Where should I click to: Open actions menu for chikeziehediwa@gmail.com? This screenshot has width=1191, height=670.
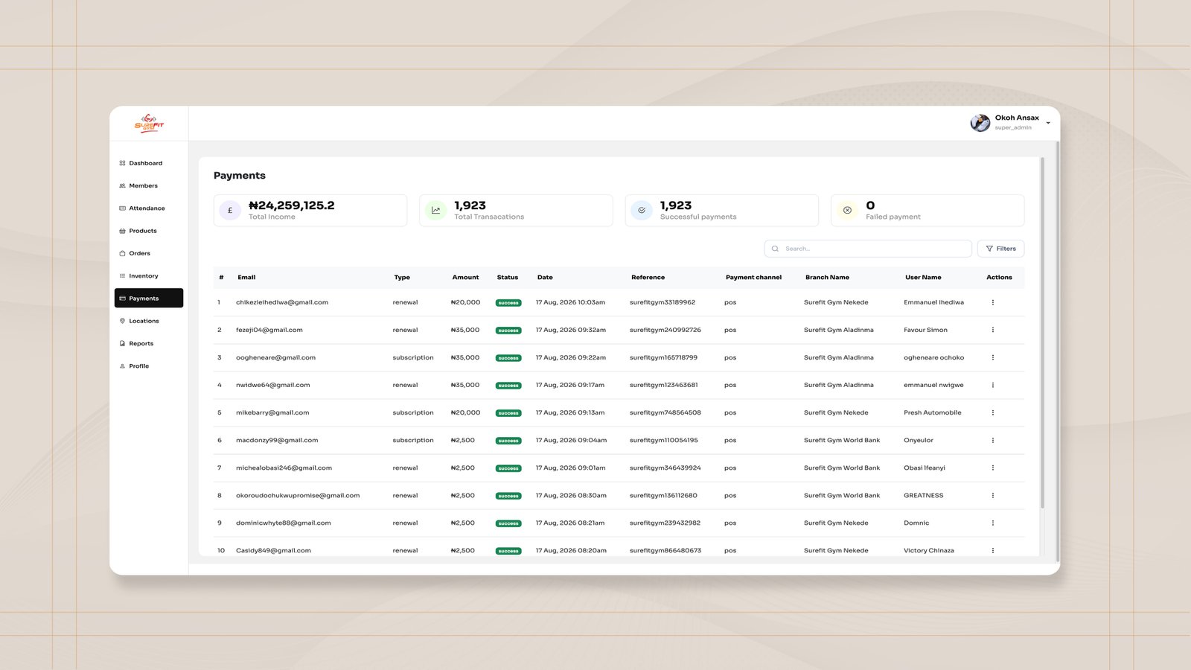coord(992,302)
